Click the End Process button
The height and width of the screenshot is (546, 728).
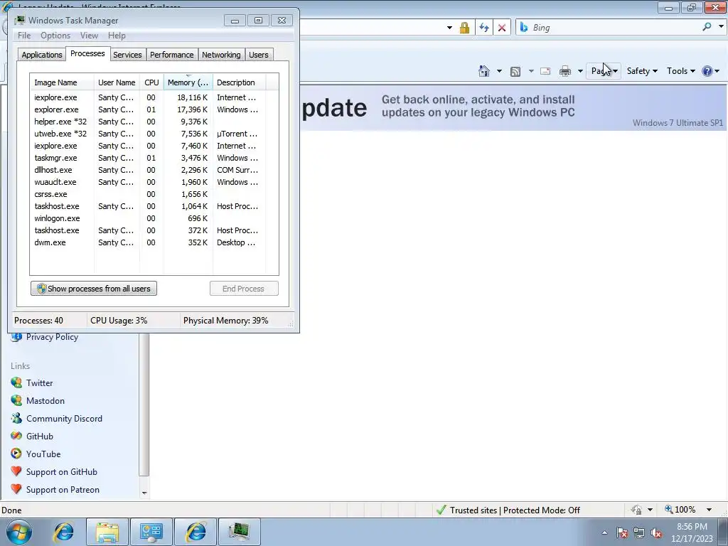pyautogui.click(x=244, y=289)
